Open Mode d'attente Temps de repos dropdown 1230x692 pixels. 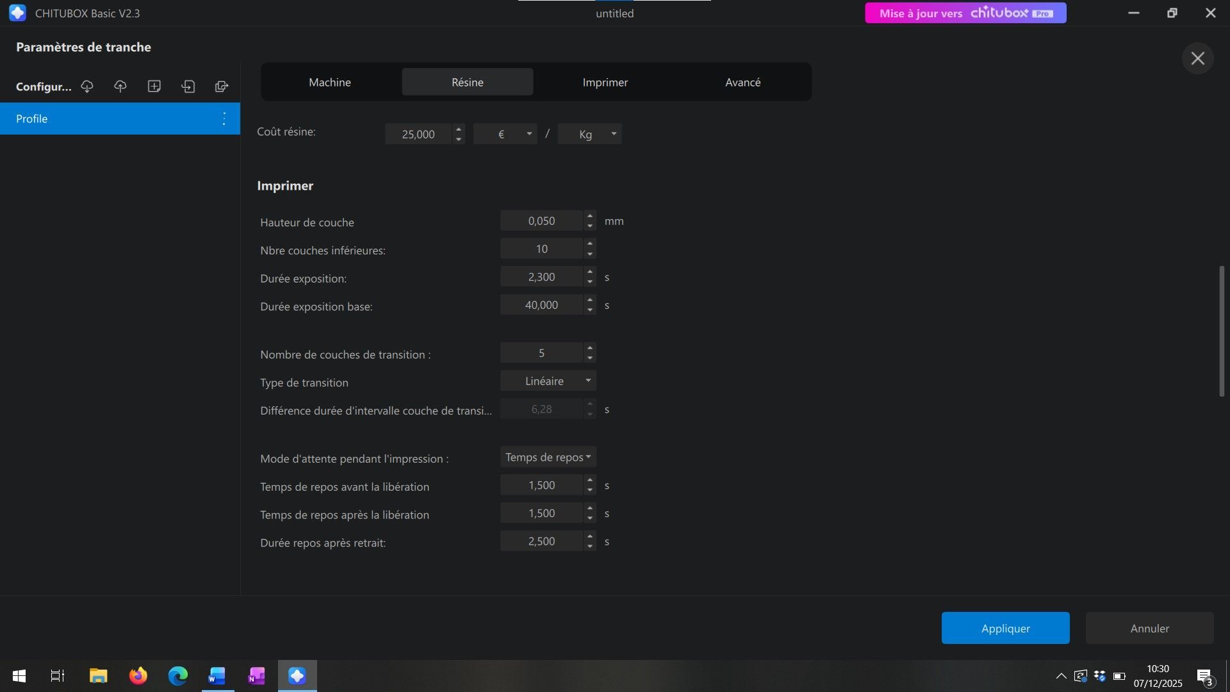[x=548, y=457]
